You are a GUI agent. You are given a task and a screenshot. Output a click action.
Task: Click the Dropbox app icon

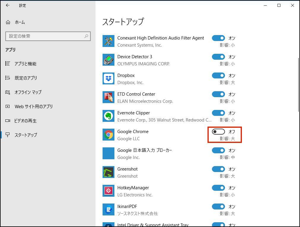point(108,79)
